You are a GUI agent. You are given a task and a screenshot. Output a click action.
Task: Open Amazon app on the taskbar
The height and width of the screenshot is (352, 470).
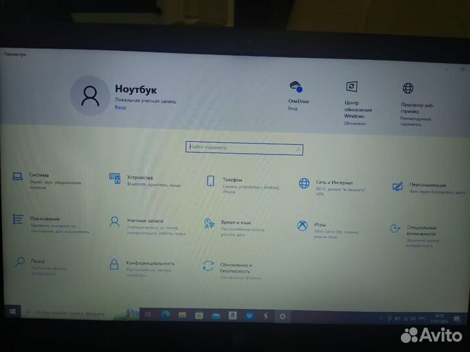click(x=232, y=315)
